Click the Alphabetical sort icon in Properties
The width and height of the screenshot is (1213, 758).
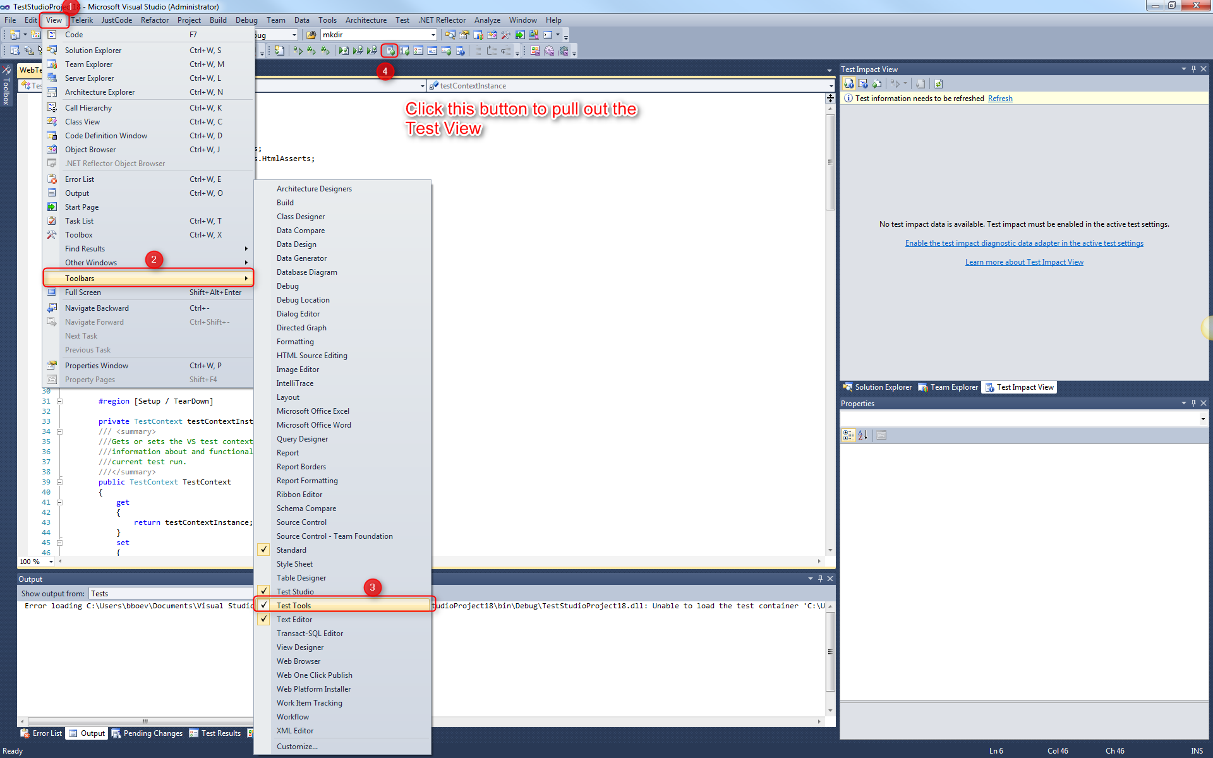coord(862,435)
